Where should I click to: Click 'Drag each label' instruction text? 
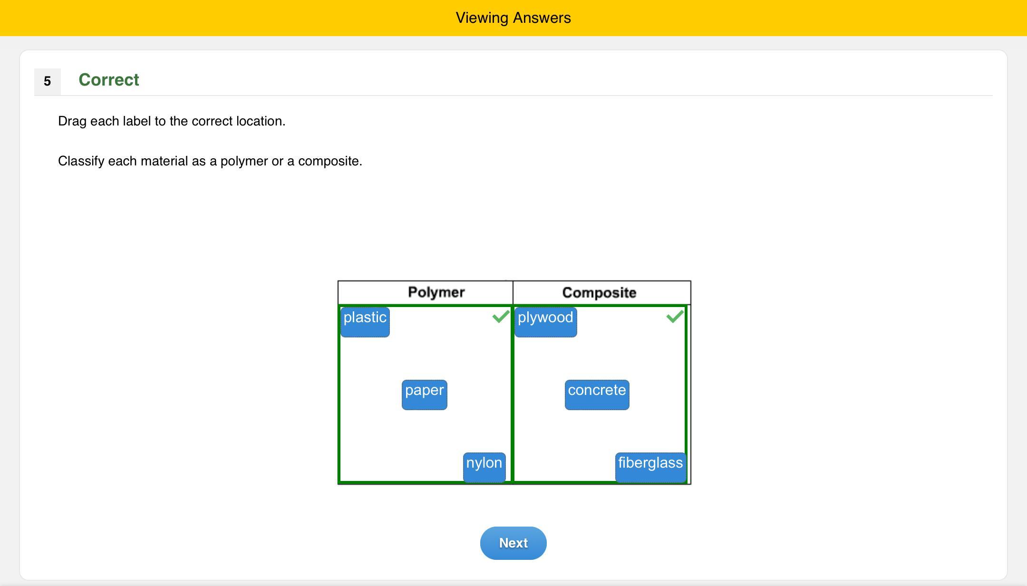[x=172, y=121]
